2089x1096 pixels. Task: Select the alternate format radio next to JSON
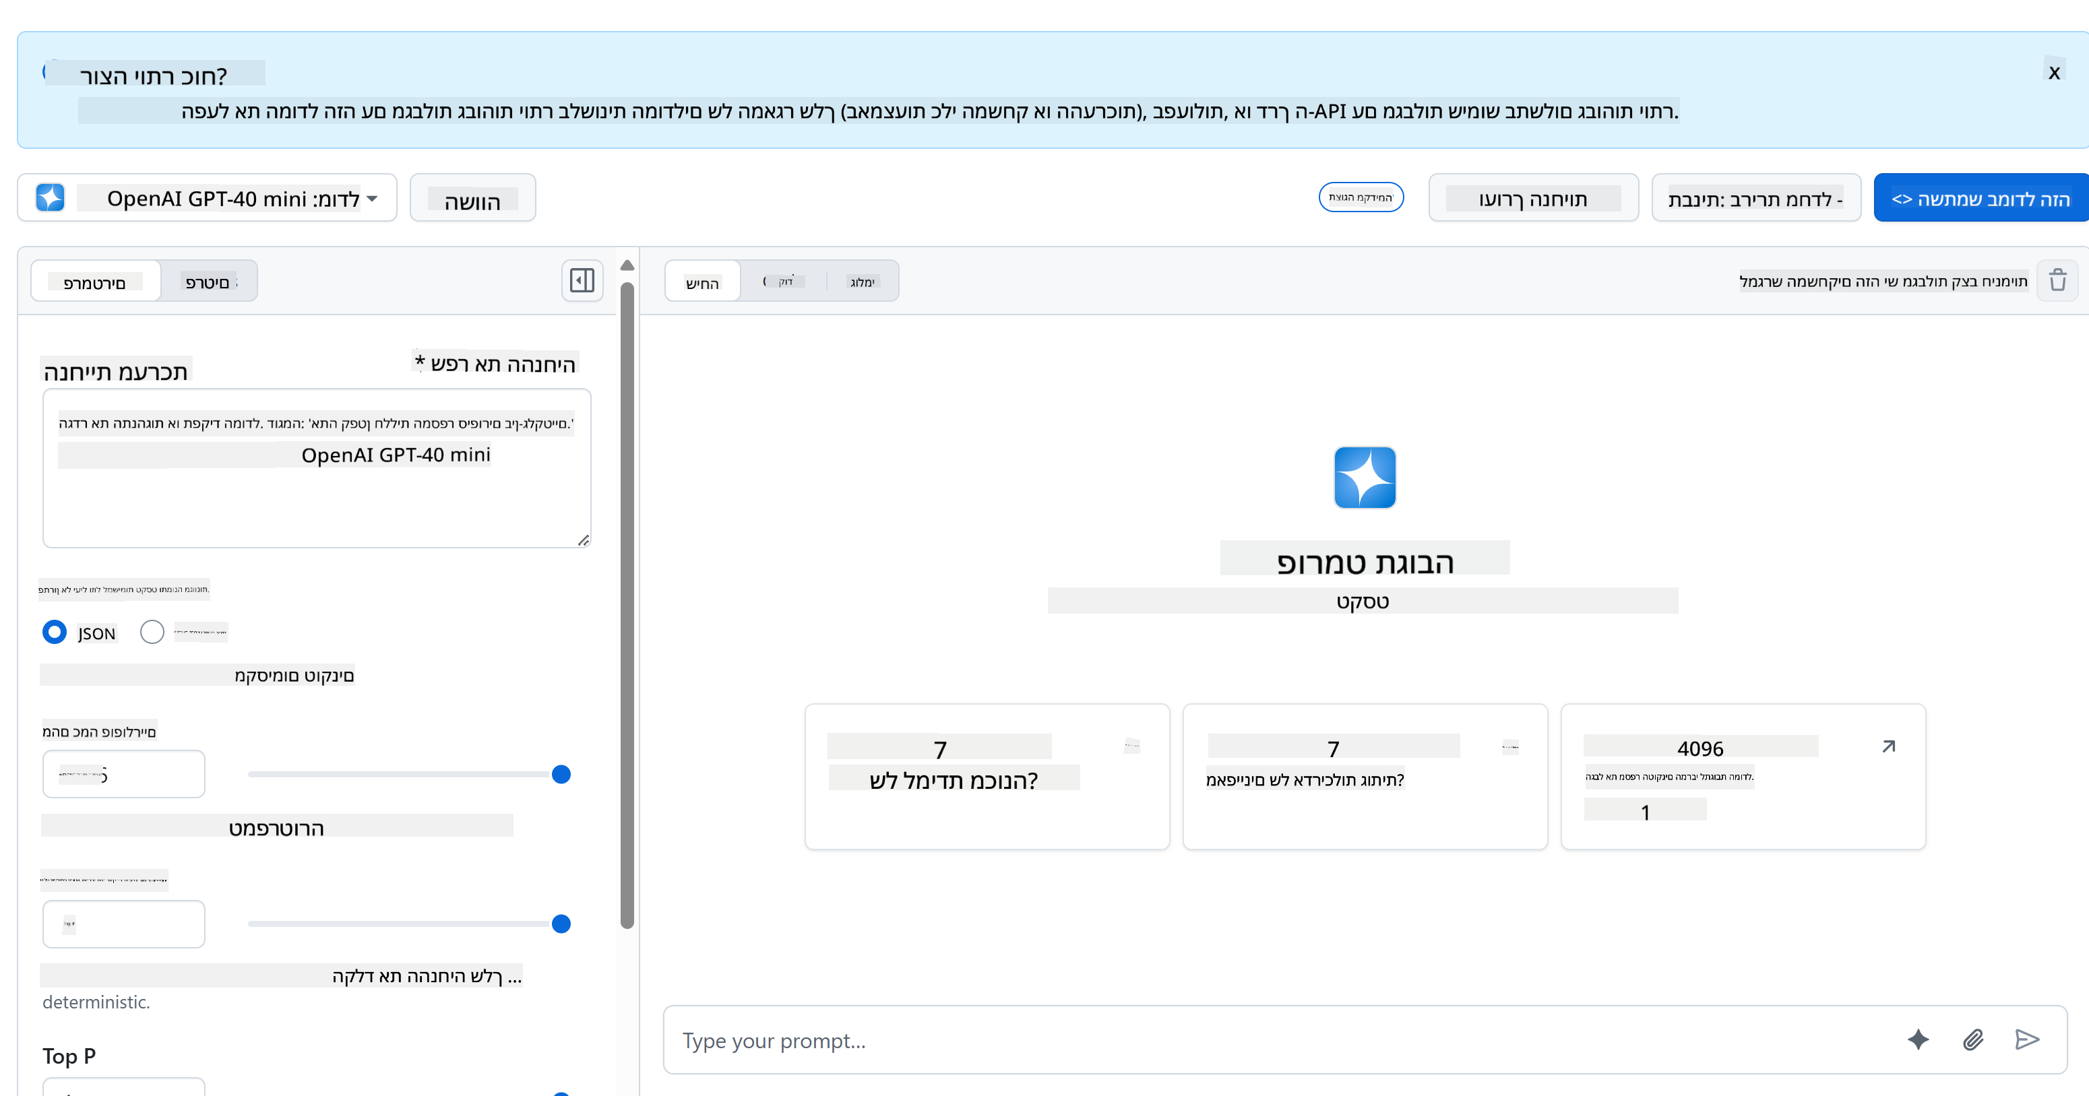point(152,633)
